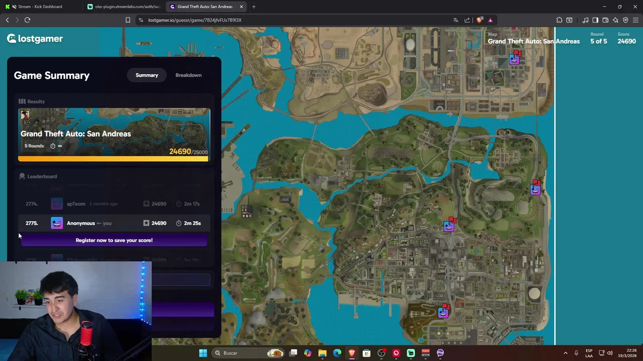Click the score progress bar under results card

pyautogui.click(x=113, y=159)
